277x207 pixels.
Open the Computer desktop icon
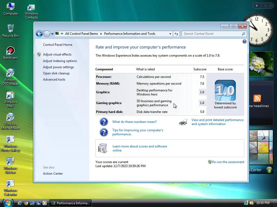[11, 9]
